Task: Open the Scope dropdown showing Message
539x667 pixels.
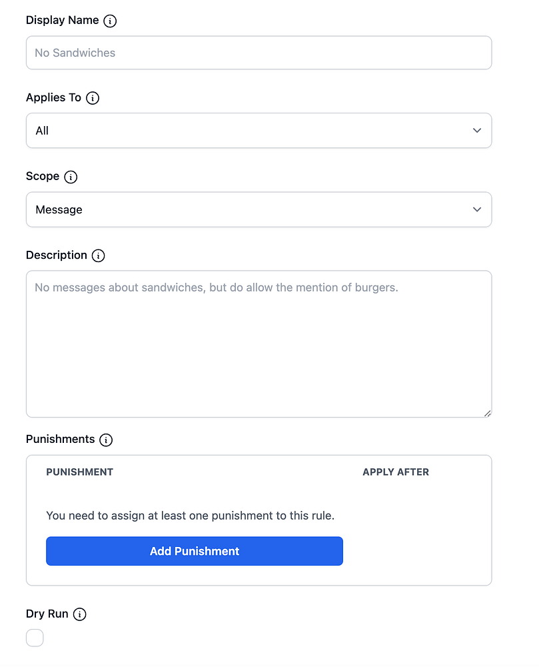Action: click(x=259, y=209)
